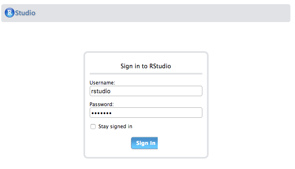Click the "Username:" field label
The image size is (295, 169).
pos(102,83)
